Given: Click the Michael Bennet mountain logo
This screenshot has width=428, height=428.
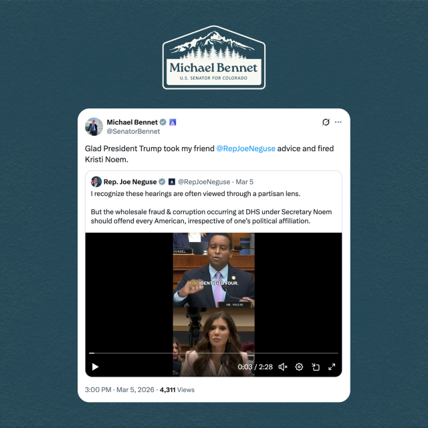Looking at the screenshot, I should (x=214, y=58).
